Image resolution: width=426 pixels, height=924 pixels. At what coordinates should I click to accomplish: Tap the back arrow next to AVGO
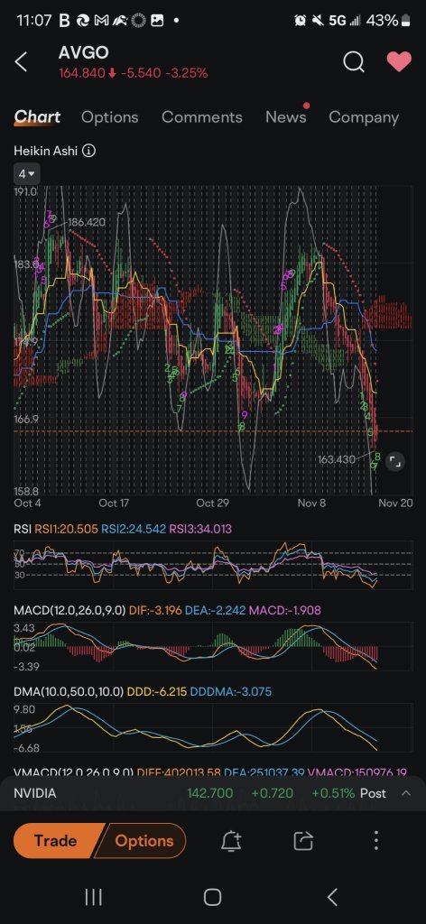click(22, 61)
